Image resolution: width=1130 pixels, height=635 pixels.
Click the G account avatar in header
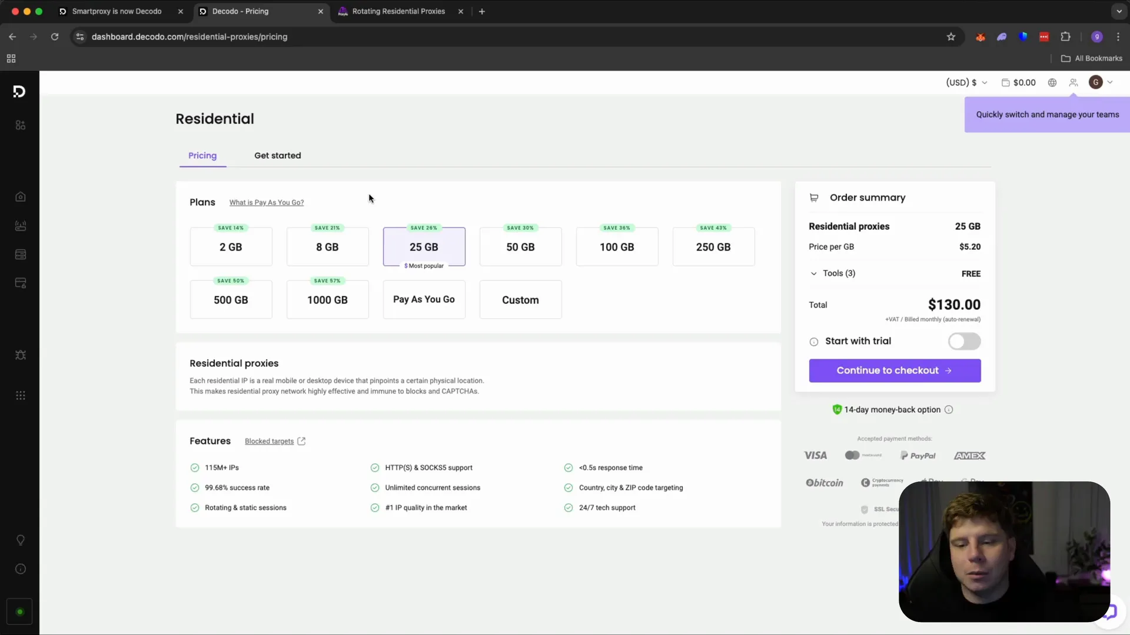point(1095,82)
